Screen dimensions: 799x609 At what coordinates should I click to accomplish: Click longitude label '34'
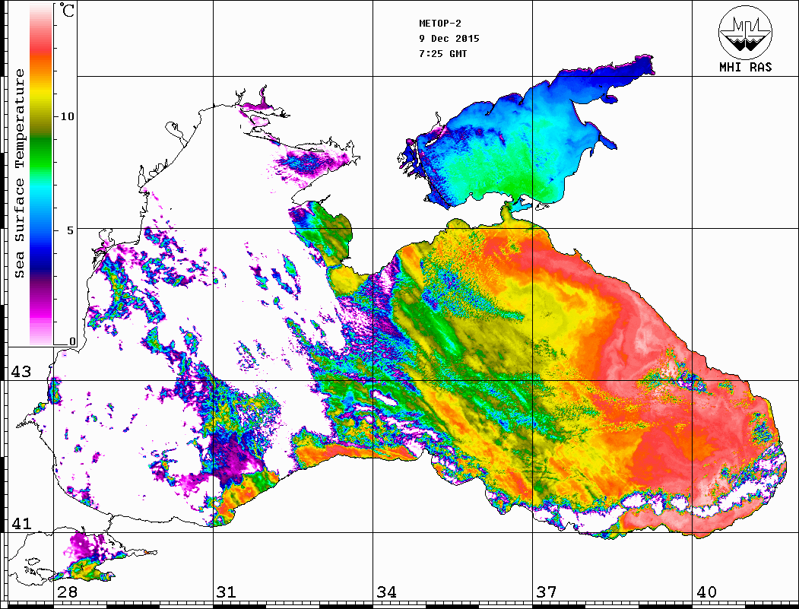(386, 592)
